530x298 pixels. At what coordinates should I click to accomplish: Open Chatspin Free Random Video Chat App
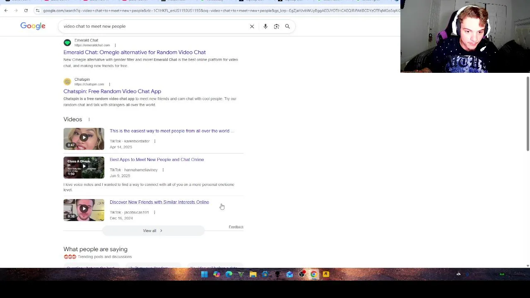[112, 91]
